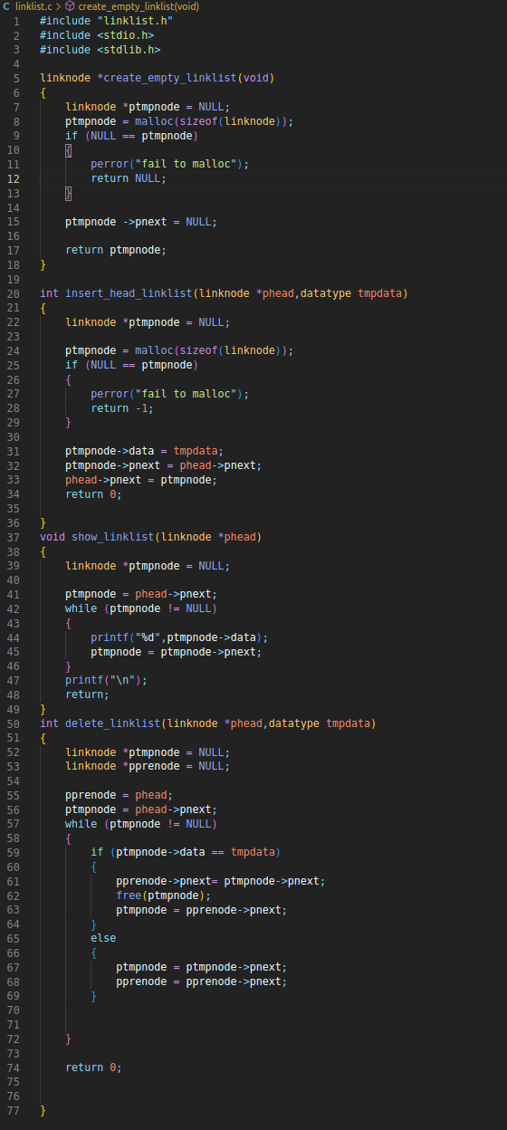Click 'linknode *pprenode = NULL;' declaration
The image size is (507, 1130).
148,768
